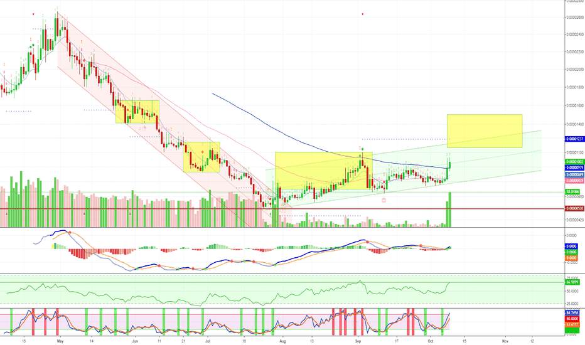Select the yellow rectangle over early June candles
Viewport: 585px width, 345px height.
(x=137, y=112)
